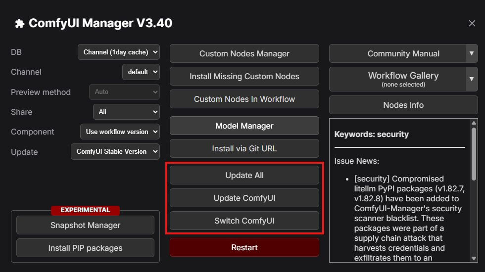Open the DB channel cache dropdown
The height and width of the screenshot is (272, 485).
(119, 52)
